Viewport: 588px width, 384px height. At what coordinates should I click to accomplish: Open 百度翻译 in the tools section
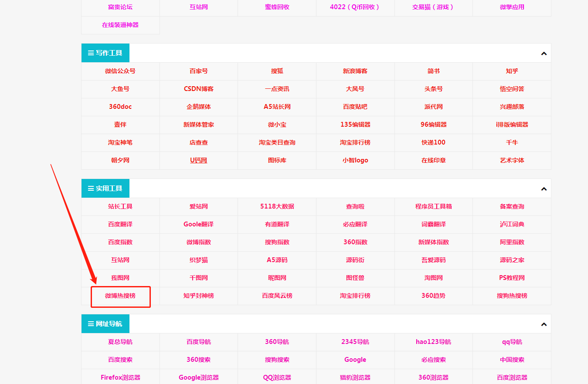coord(120,224)
